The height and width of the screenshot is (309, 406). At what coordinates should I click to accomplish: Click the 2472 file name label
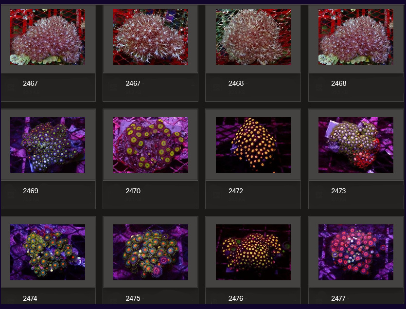pyautogui.click(x=236, y=191)
